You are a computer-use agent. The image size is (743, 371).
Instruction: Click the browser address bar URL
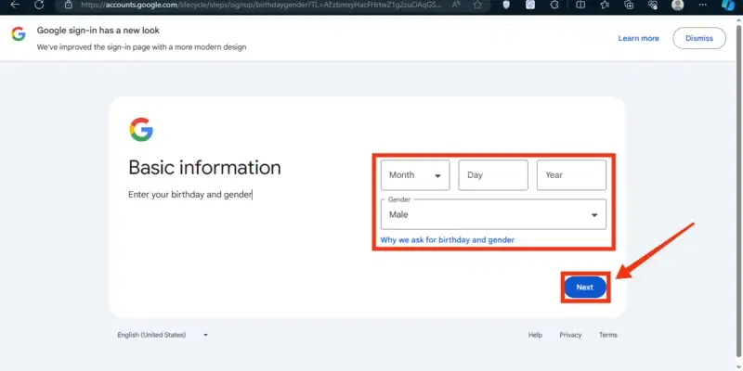(262, 5)
